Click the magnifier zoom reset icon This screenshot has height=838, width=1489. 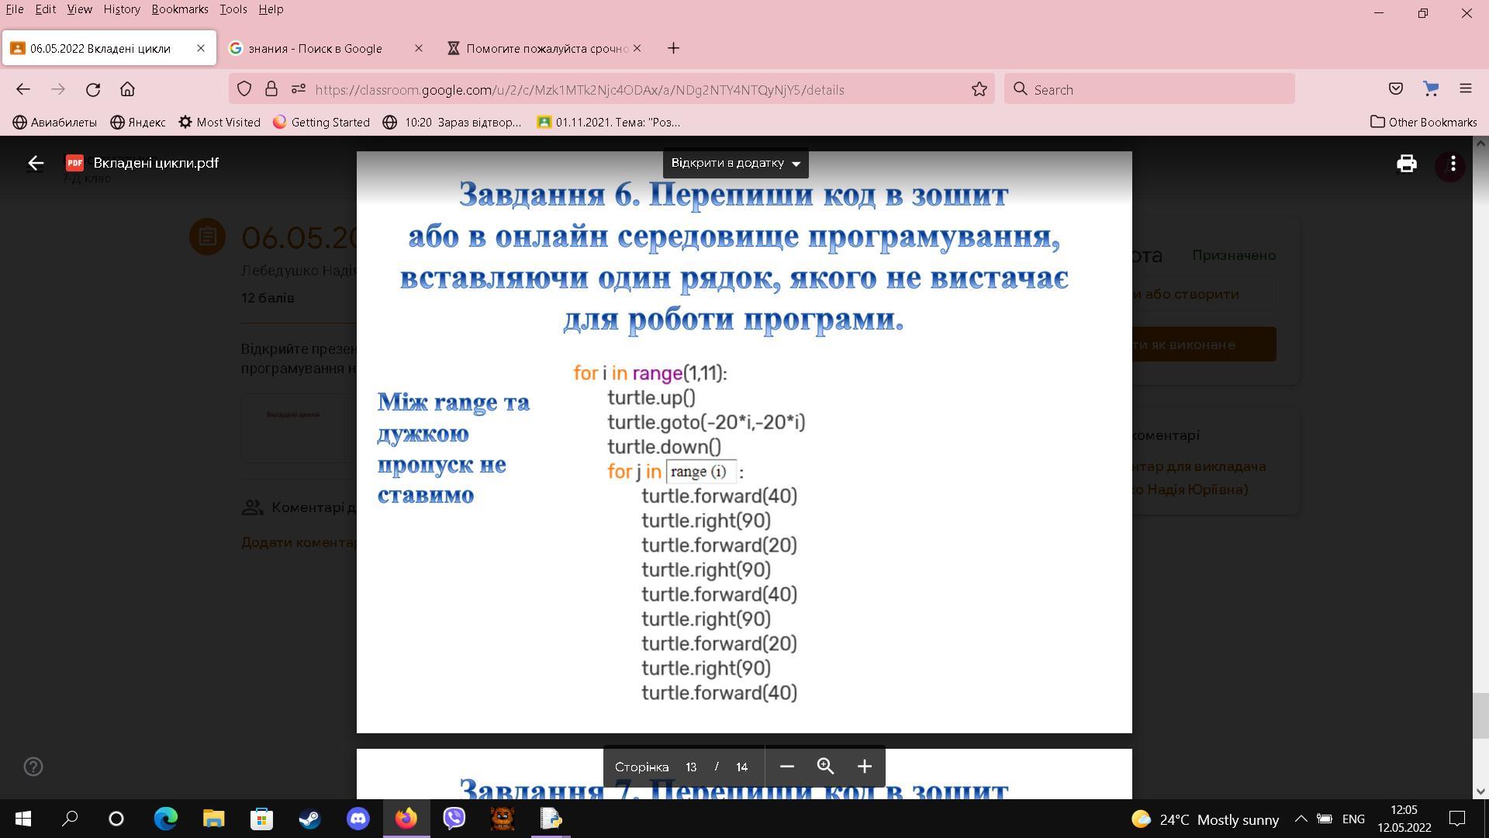[x=825, y=767]
